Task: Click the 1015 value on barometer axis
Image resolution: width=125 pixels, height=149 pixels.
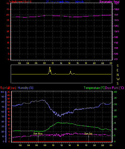Action: click(116, 15)
